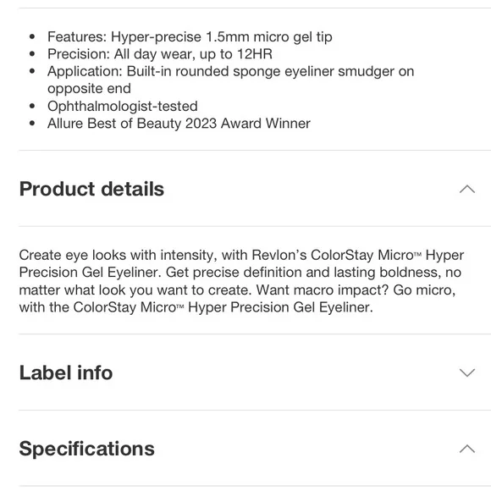Collapse Product details using its up chevron
Image resolution: width=491 pixels, height=491 pixels.
point(467,189)
